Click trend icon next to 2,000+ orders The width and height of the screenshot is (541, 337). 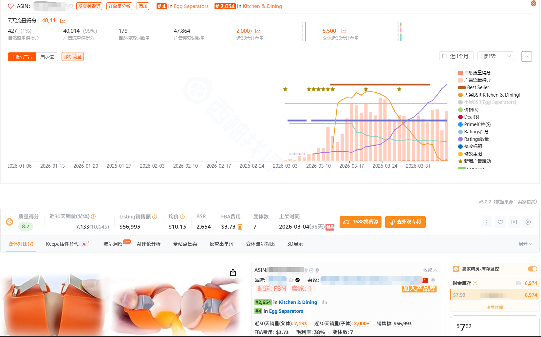(x=258, y=31)
